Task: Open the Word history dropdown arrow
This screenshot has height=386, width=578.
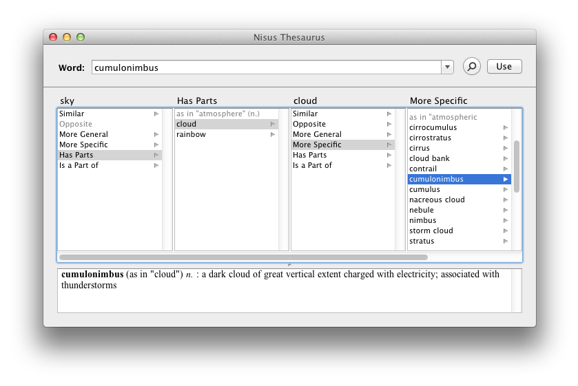Action: coord(447,67)
